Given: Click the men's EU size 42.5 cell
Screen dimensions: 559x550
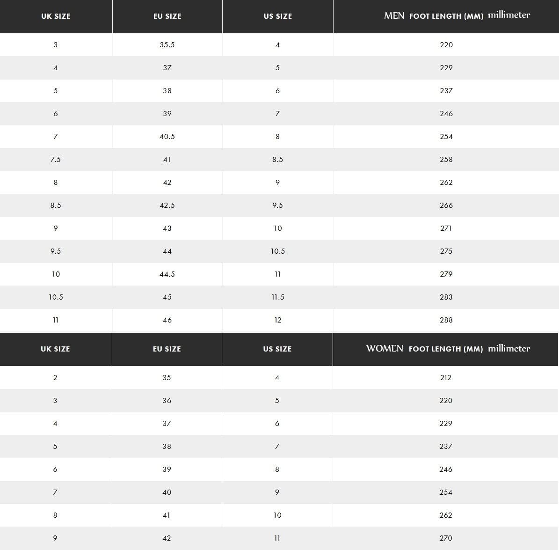Looking at the screenshot, I should pos(167,205).
